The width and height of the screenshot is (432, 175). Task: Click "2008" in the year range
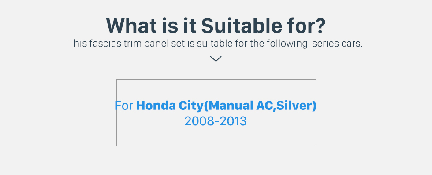point(197,121)
